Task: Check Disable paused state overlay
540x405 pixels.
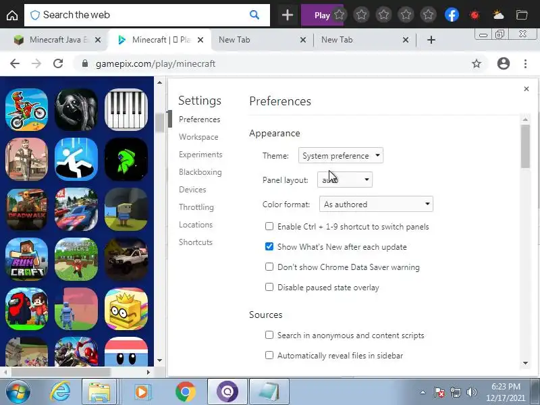Action: tap(269, 287)
